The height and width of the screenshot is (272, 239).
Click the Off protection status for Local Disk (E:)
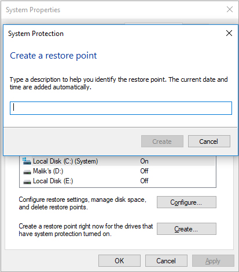[144, 181]
